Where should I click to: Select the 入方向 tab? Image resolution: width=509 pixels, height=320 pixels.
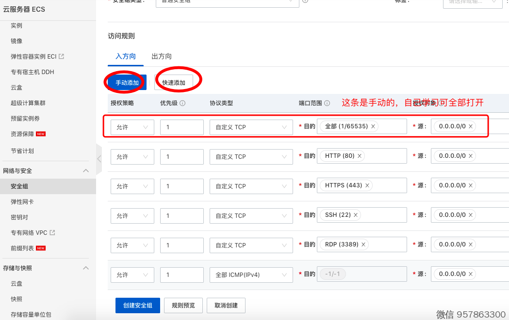(126, 57)
